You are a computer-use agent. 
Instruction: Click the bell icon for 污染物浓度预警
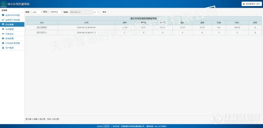(x=3, y=43)
